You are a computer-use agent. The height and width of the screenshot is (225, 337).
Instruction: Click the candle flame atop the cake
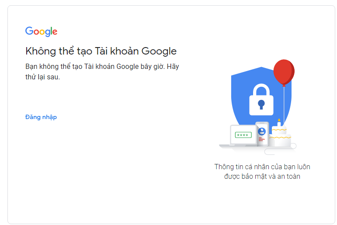(279, 120)
